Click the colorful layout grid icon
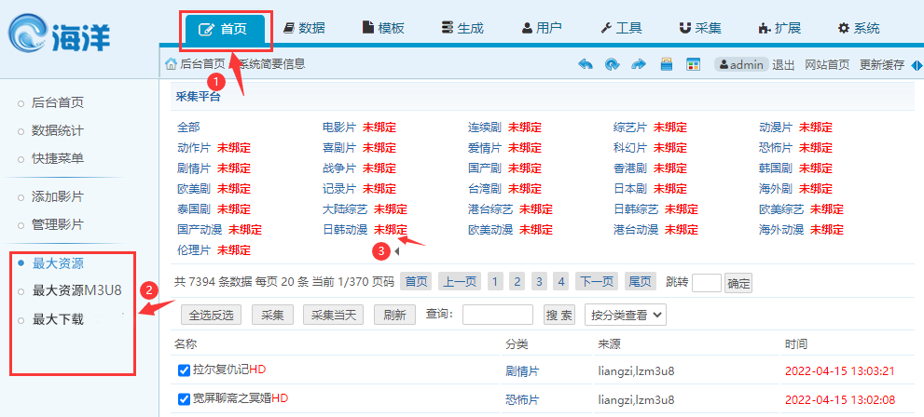This screenshot has height=417, width=924. pos(693,64)
